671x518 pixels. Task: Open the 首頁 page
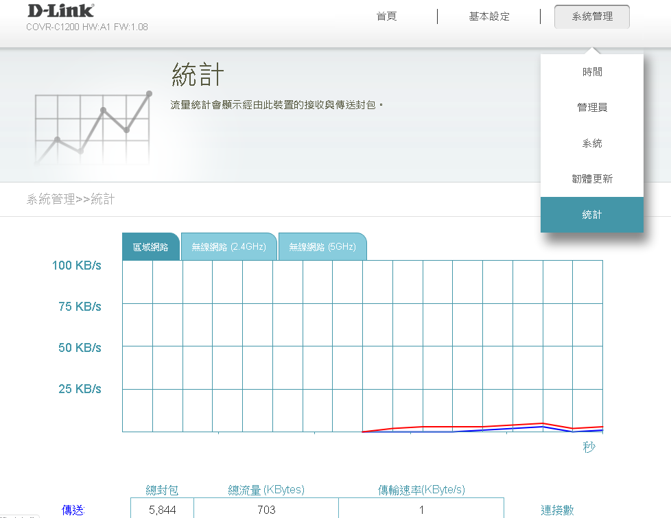tap(386, 16)
